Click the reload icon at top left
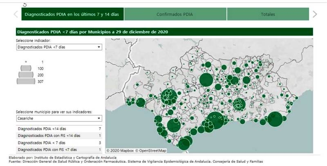327x166 pixels. pos(25,4)
